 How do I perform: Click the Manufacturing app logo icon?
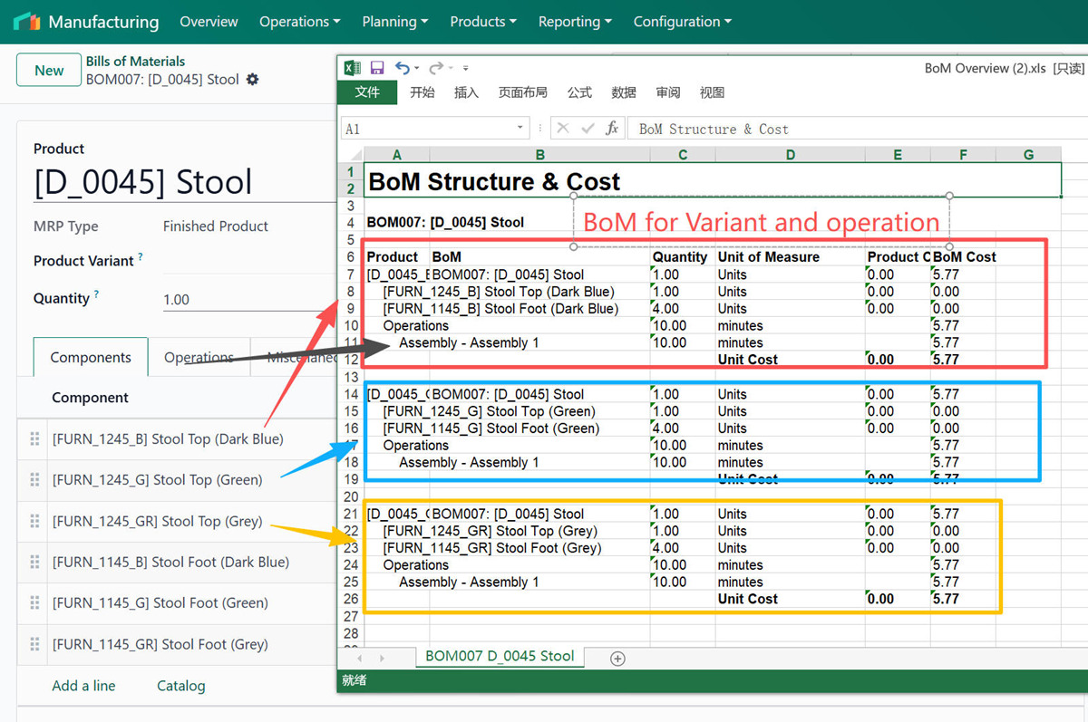(x=27, y=22)
